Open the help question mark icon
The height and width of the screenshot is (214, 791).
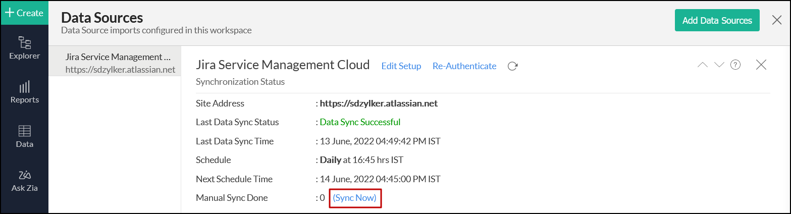pyautogui.click(x=735, y=65)
